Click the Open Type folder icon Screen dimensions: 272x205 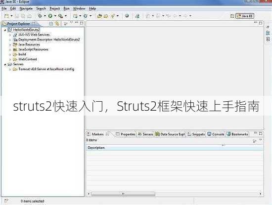click(x=99, y=16)
